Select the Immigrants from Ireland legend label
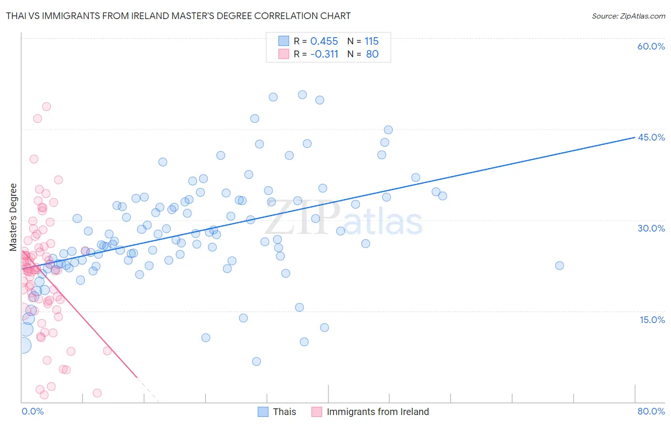 [378, 412]
